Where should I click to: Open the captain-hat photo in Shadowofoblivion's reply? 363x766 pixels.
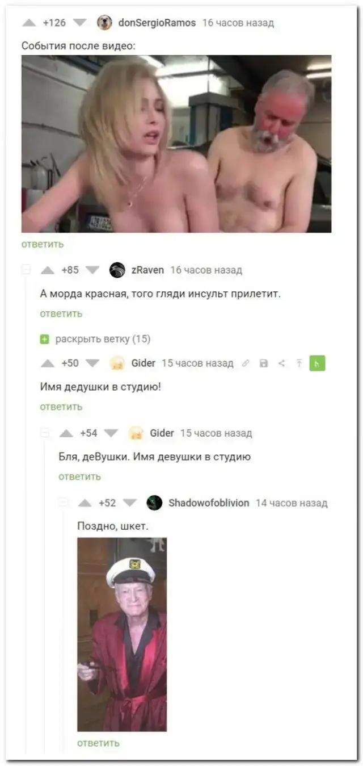point(122,634)
